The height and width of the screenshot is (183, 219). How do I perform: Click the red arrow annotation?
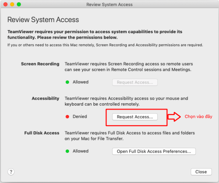tap(174, 116)
